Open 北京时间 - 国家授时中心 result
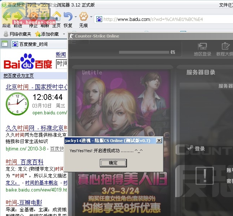233x216 pixels. pyautogui.click(x=36, y=87)
